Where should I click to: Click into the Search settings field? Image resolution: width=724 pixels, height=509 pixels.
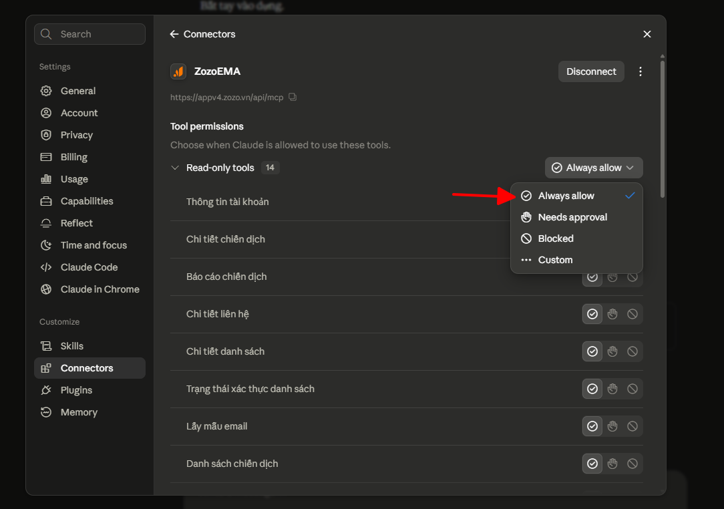(x=89, y=34)
